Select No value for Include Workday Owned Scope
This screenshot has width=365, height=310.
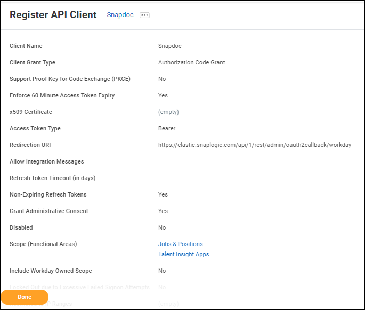162,271
